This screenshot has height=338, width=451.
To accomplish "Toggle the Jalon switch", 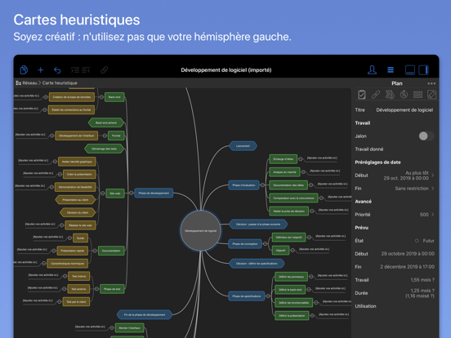I will click(x=426, y=136).
